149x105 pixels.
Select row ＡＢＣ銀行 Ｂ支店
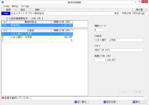coord(37,37)
